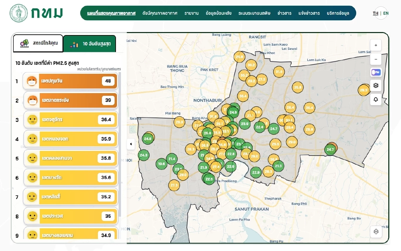The width and height of the screenshot is (401, 251).
Task: Toggle the PM display switch
Action: point(376,72)
